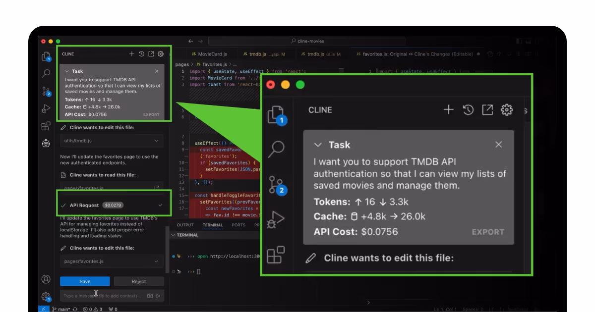The width and height of the screenshot is (595, 312).
Task: Open Explorer in the main window activity bar
Action: coord(46,56)
